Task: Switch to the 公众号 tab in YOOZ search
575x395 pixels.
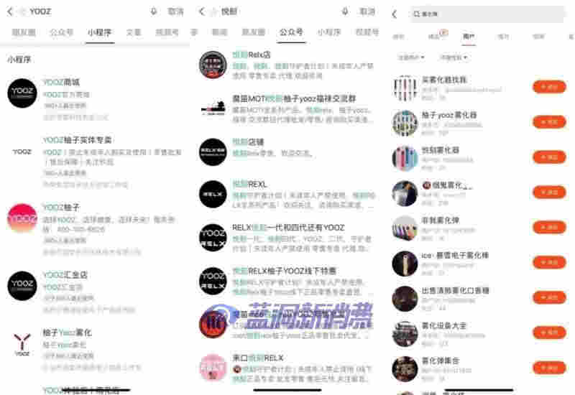Action: point(62,32)
